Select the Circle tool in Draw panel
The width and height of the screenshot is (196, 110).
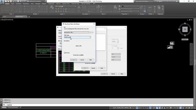pos(12,7)
